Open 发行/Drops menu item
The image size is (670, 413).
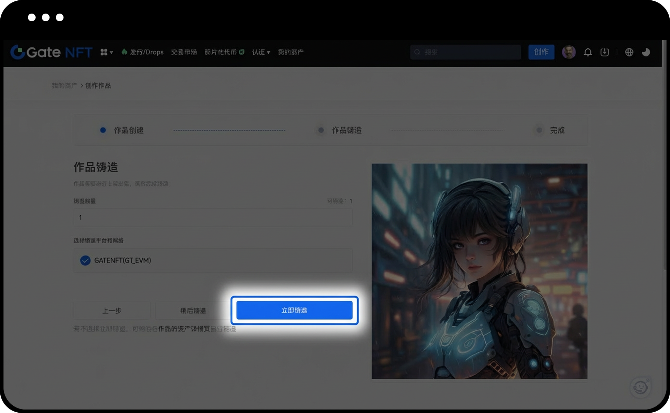[x=143, y=52]
